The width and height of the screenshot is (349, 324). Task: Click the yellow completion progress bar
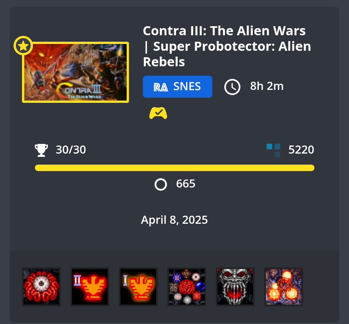click(x=174, y=168)
